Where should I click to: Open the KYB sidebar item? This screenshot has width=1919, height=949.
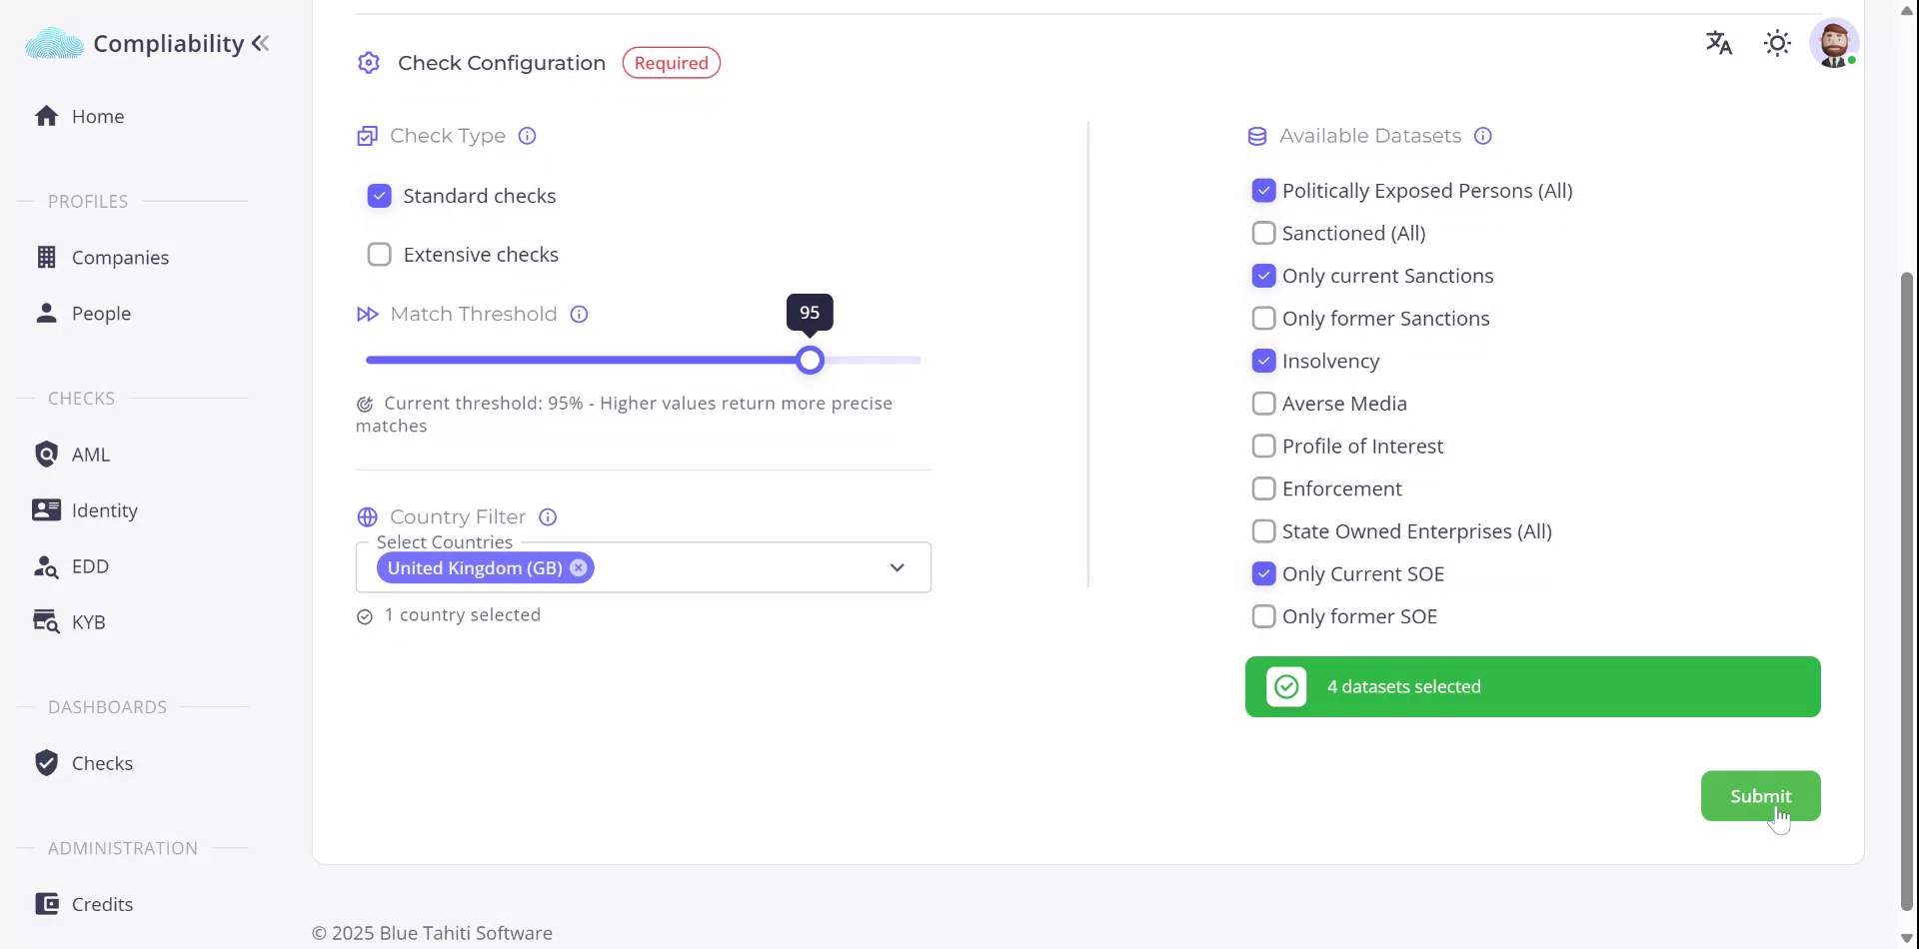(88, 622)
